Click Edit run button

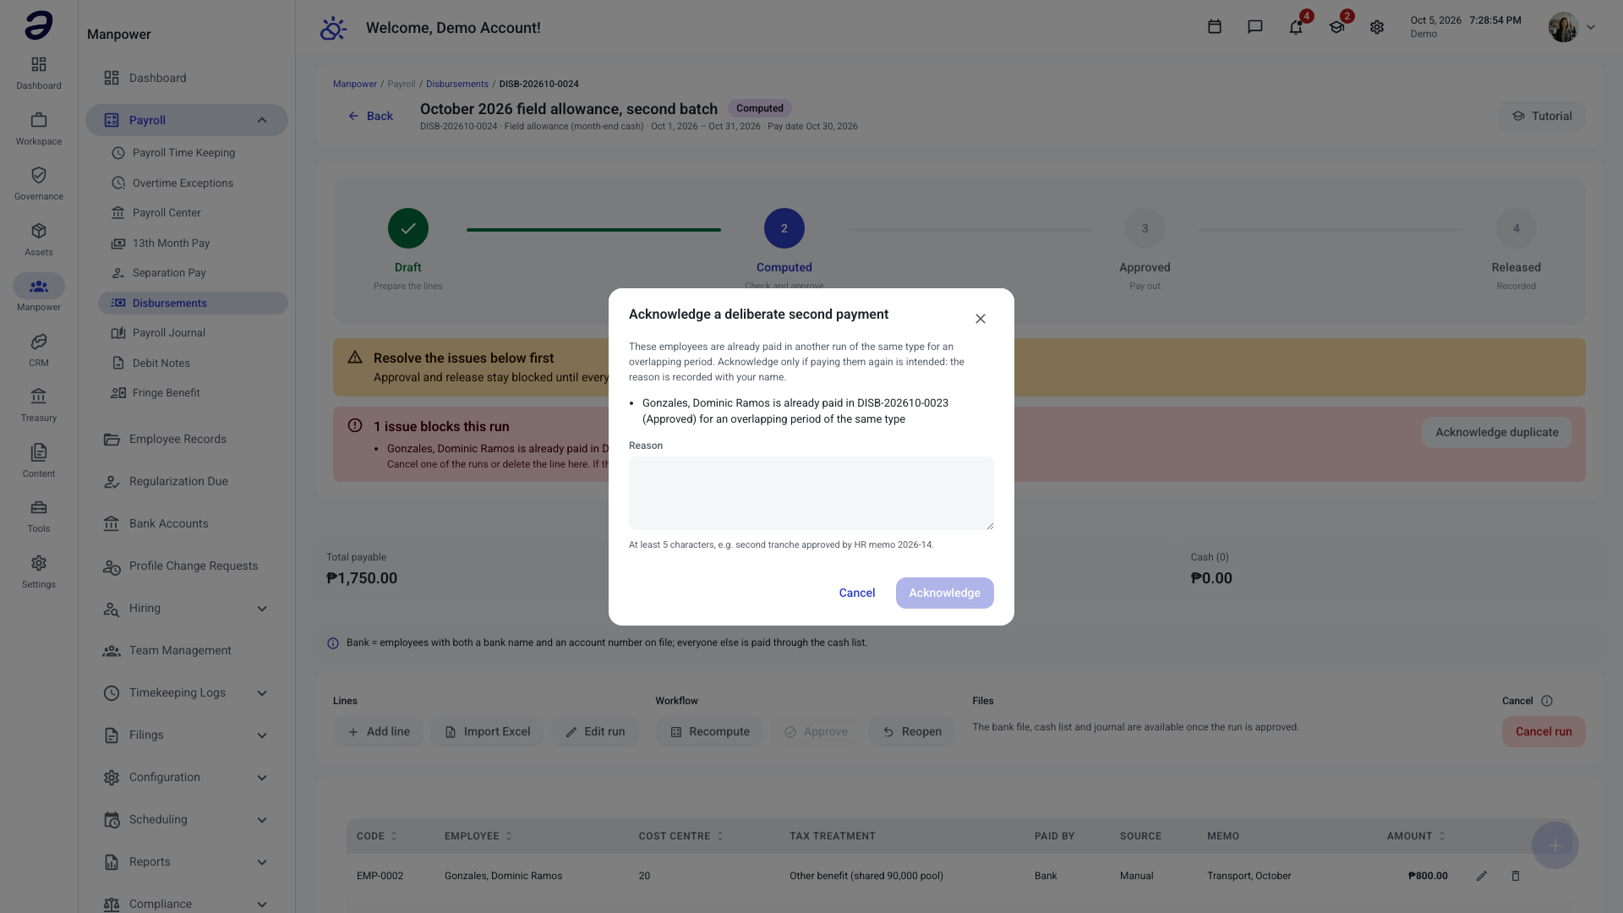pyautogui.click(x=595, y=731)
